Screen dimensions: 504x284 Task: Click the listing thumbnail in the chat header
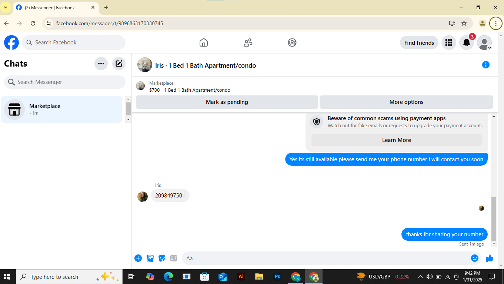pos(145,65)
